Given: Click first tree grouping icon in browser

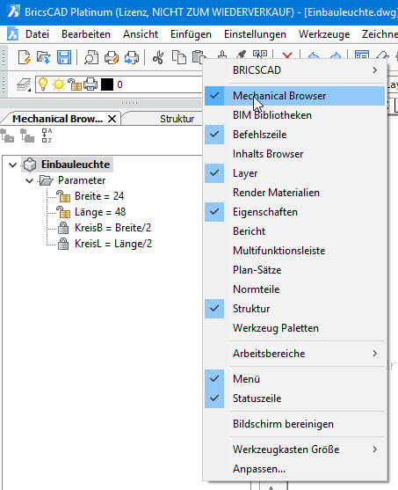Looking at the screenshot, I should 7,135.
